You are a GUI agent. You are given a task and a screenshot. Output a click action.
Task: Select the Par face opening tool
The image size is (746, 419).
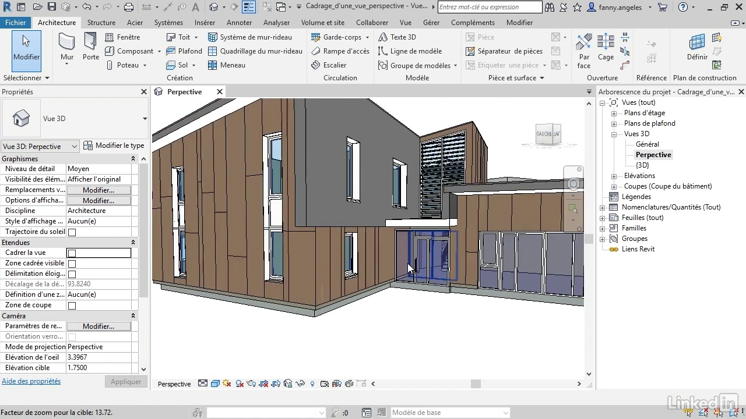[584, 51]
